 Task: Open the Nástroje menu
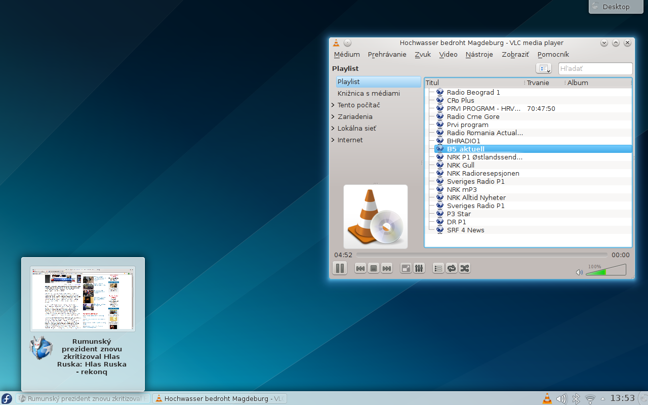tap(479, 54)
